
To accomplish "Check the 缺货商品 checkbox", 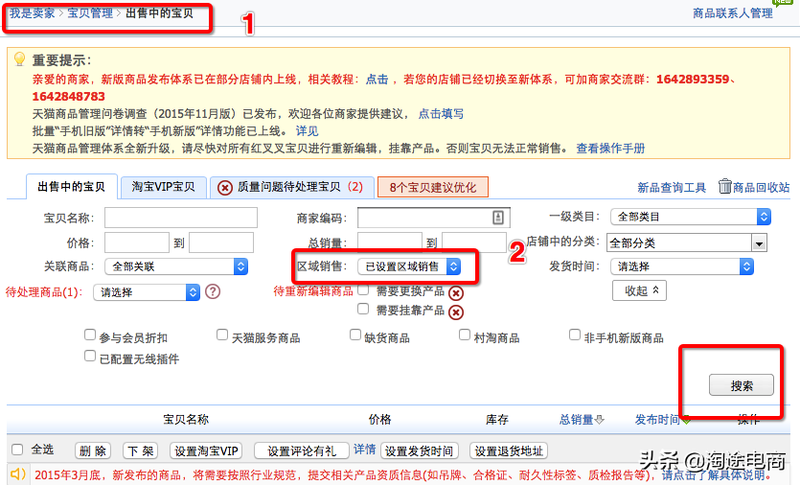I will pos(355,335).
